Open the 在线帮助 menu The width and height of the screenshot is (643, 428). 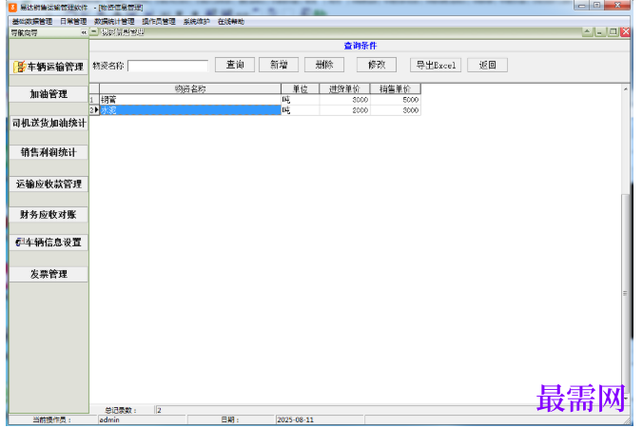pyautogui.click(x=231, y=22)
